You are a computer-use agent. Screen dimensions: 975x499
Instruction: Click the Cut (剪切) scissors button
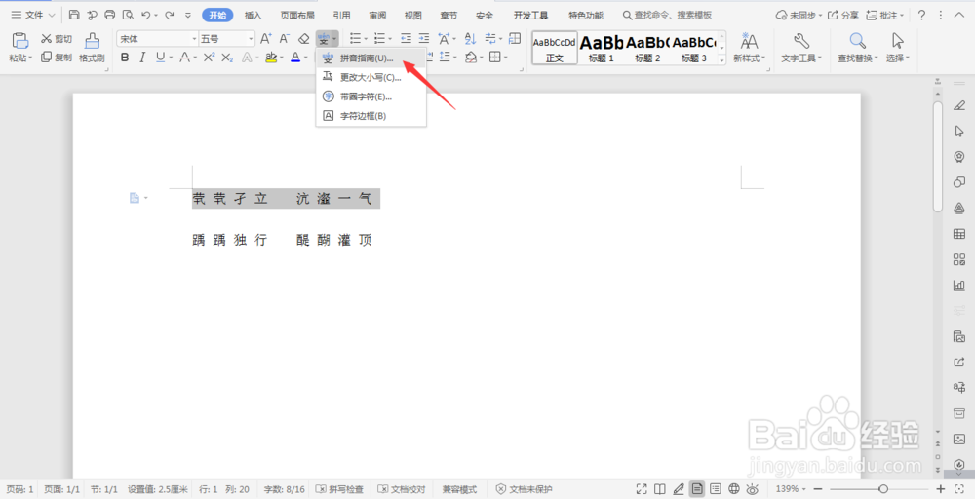click(57, 39)
